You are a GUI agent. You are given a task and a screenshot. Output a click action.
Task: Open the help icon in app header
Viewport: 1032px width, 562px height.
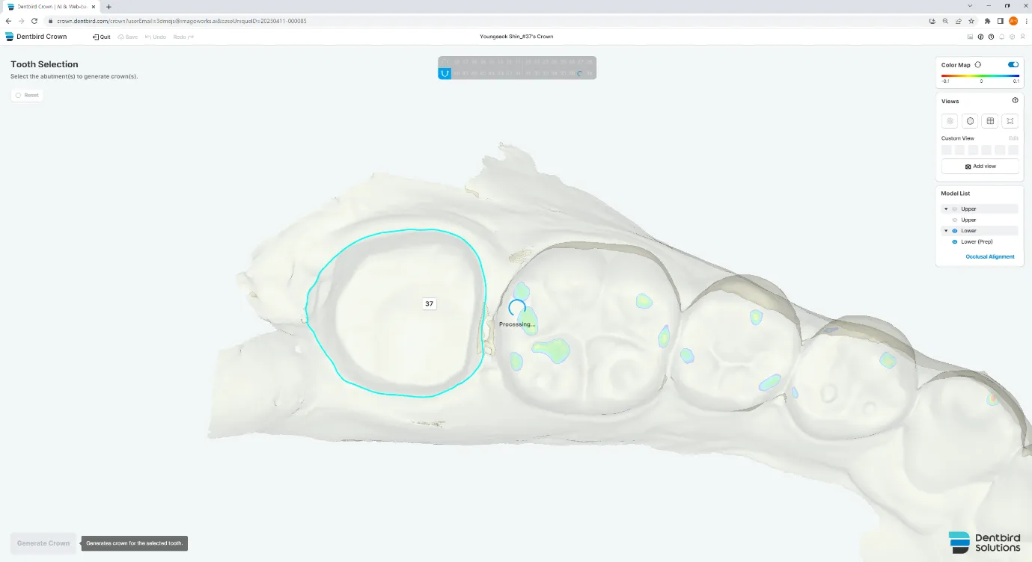(991, 37)
